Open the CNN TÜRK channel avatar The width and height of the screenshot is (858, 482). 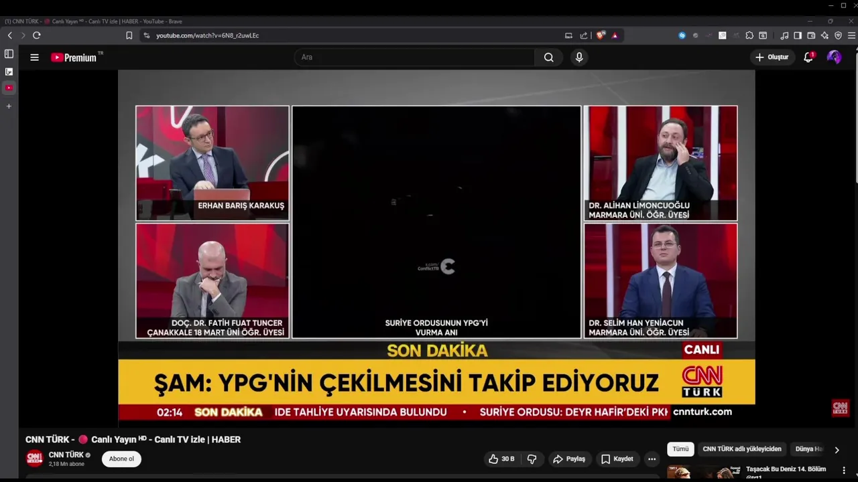(x=34, y=459)
